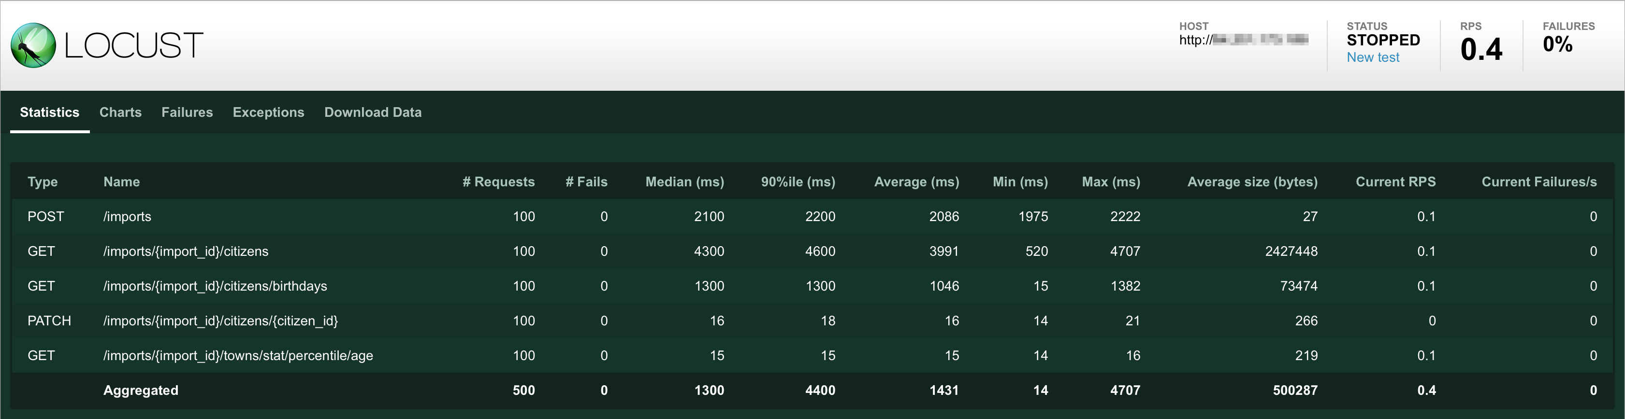The width and height of the screenshot is (1625, 419).
Task: Sort by # Requests column header
Action: pos(498,182)
